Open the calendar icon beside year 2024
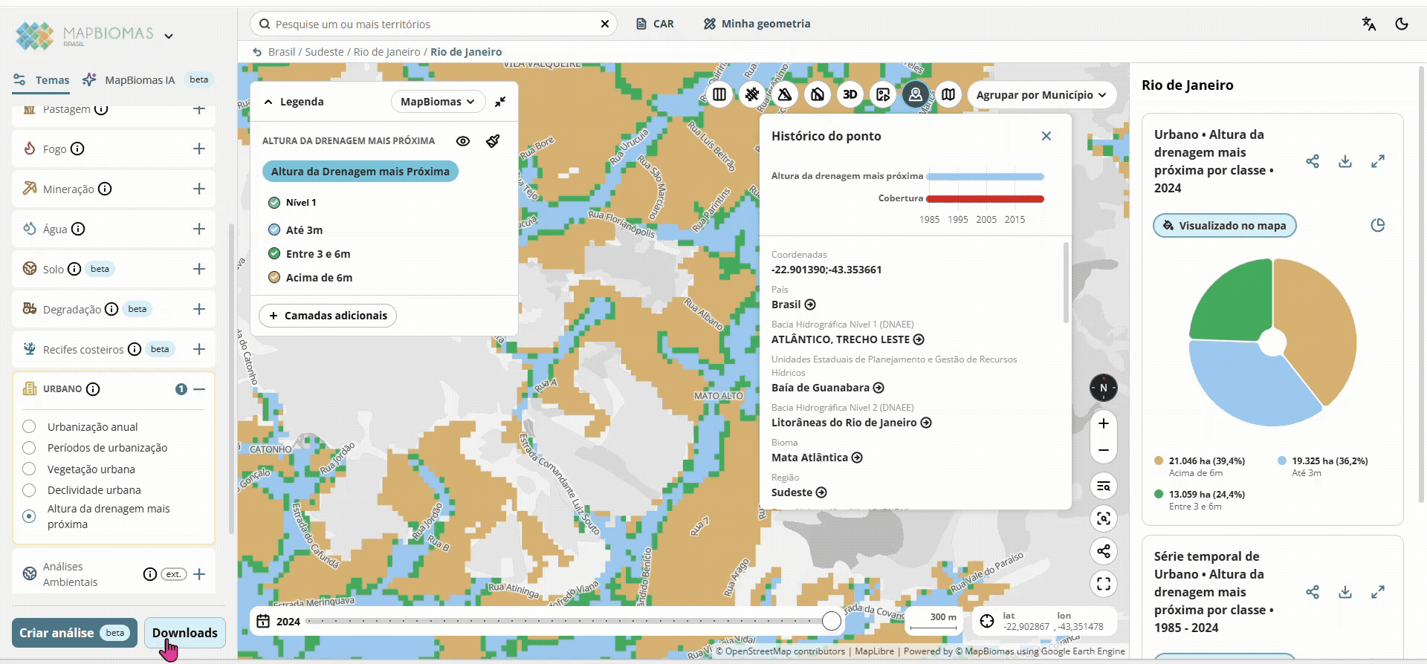The image size is (1427, 664). 263,621
